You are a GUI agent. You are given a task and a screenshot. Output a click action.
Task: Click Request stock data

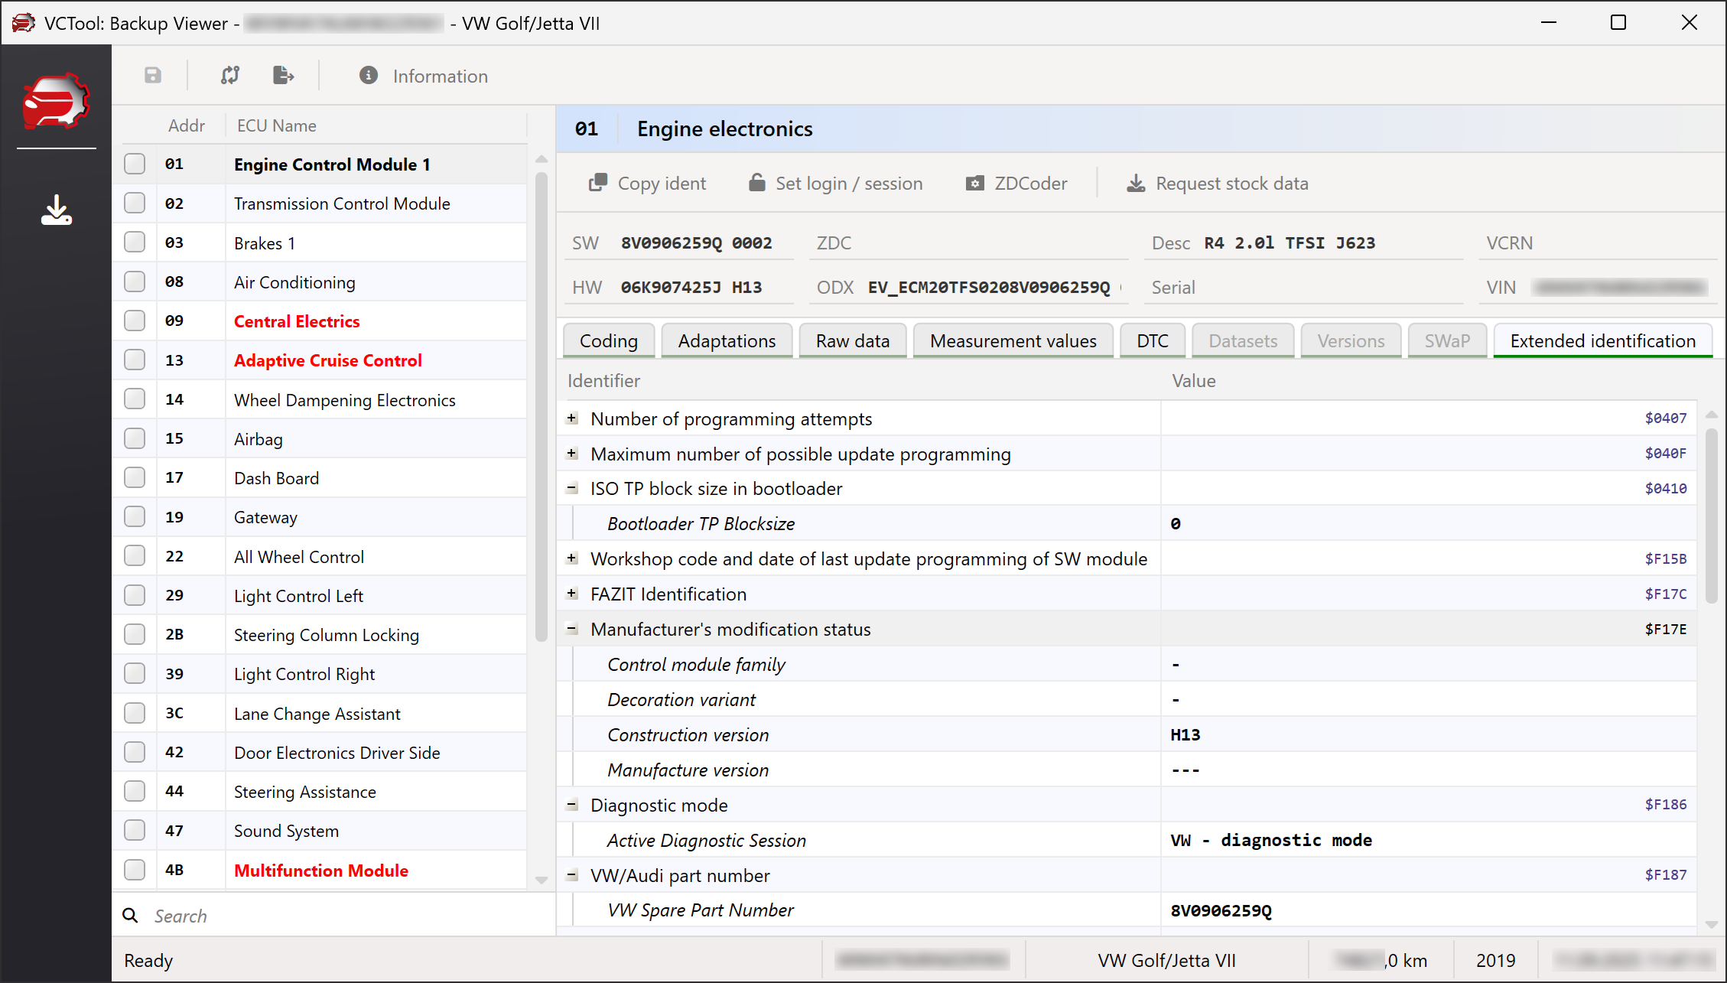[x=1218, y=184]
